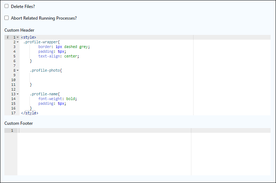Viewport: 276px width, 183px height.
Task: Place cursor on 'dashed' in border property
Action: 70,47
